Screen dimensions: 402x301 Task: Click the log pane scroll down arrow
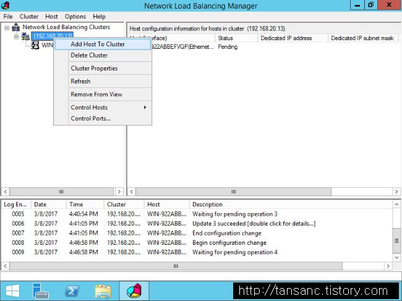tap(396, 258)
